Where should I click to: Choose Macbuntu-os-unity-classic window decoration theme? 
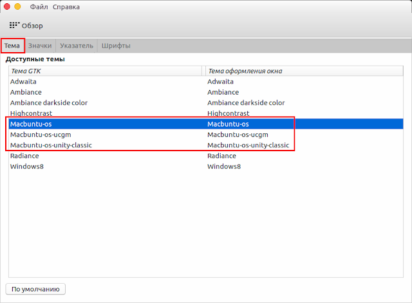pyautogui.click(x=248, y=145)
